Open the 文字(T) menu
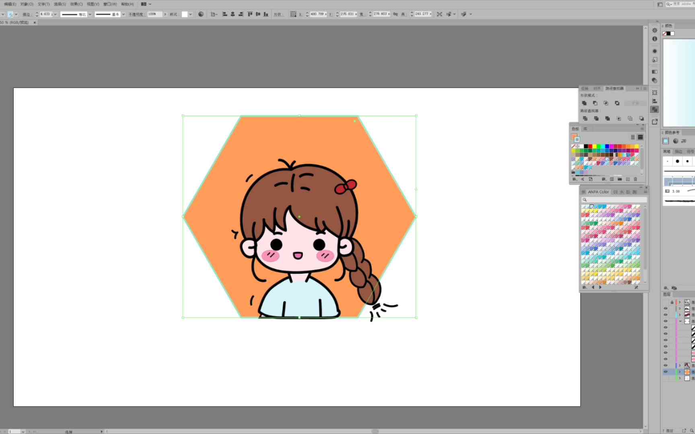 44,4
